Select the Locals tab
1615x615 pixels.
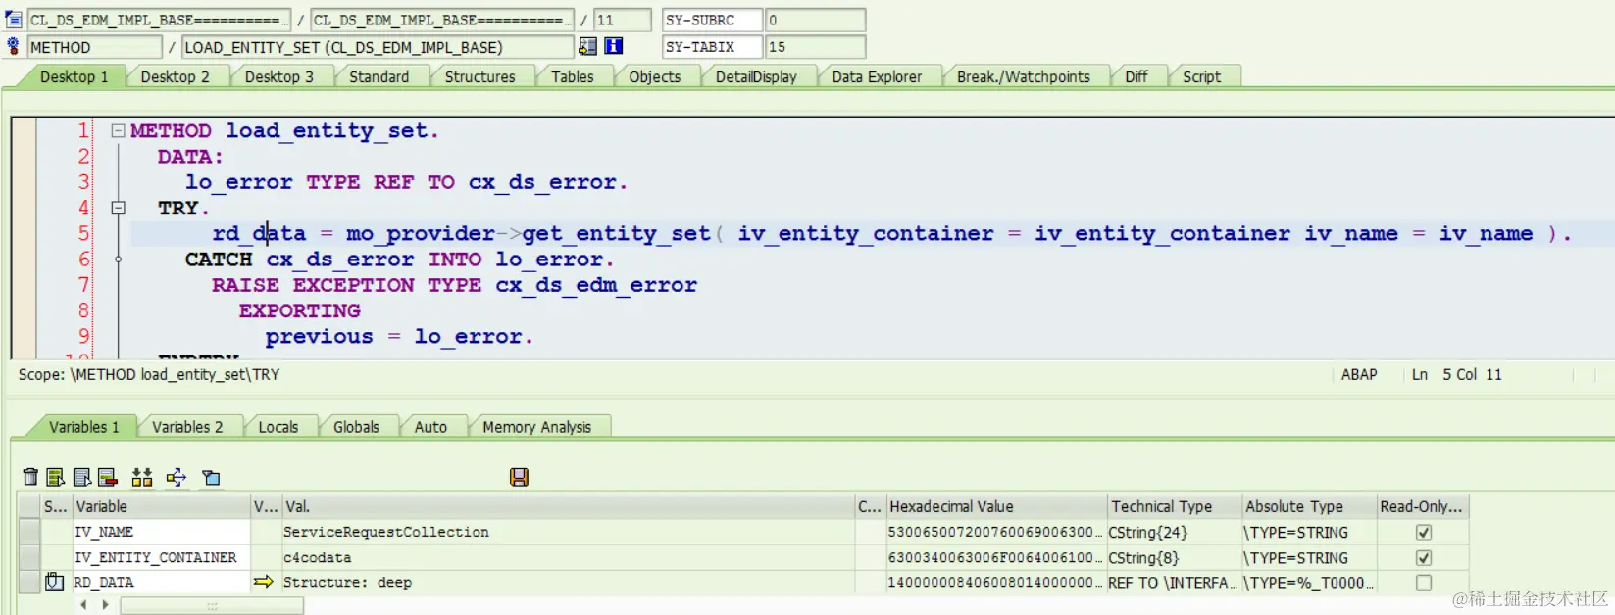(x=278, y=427)
